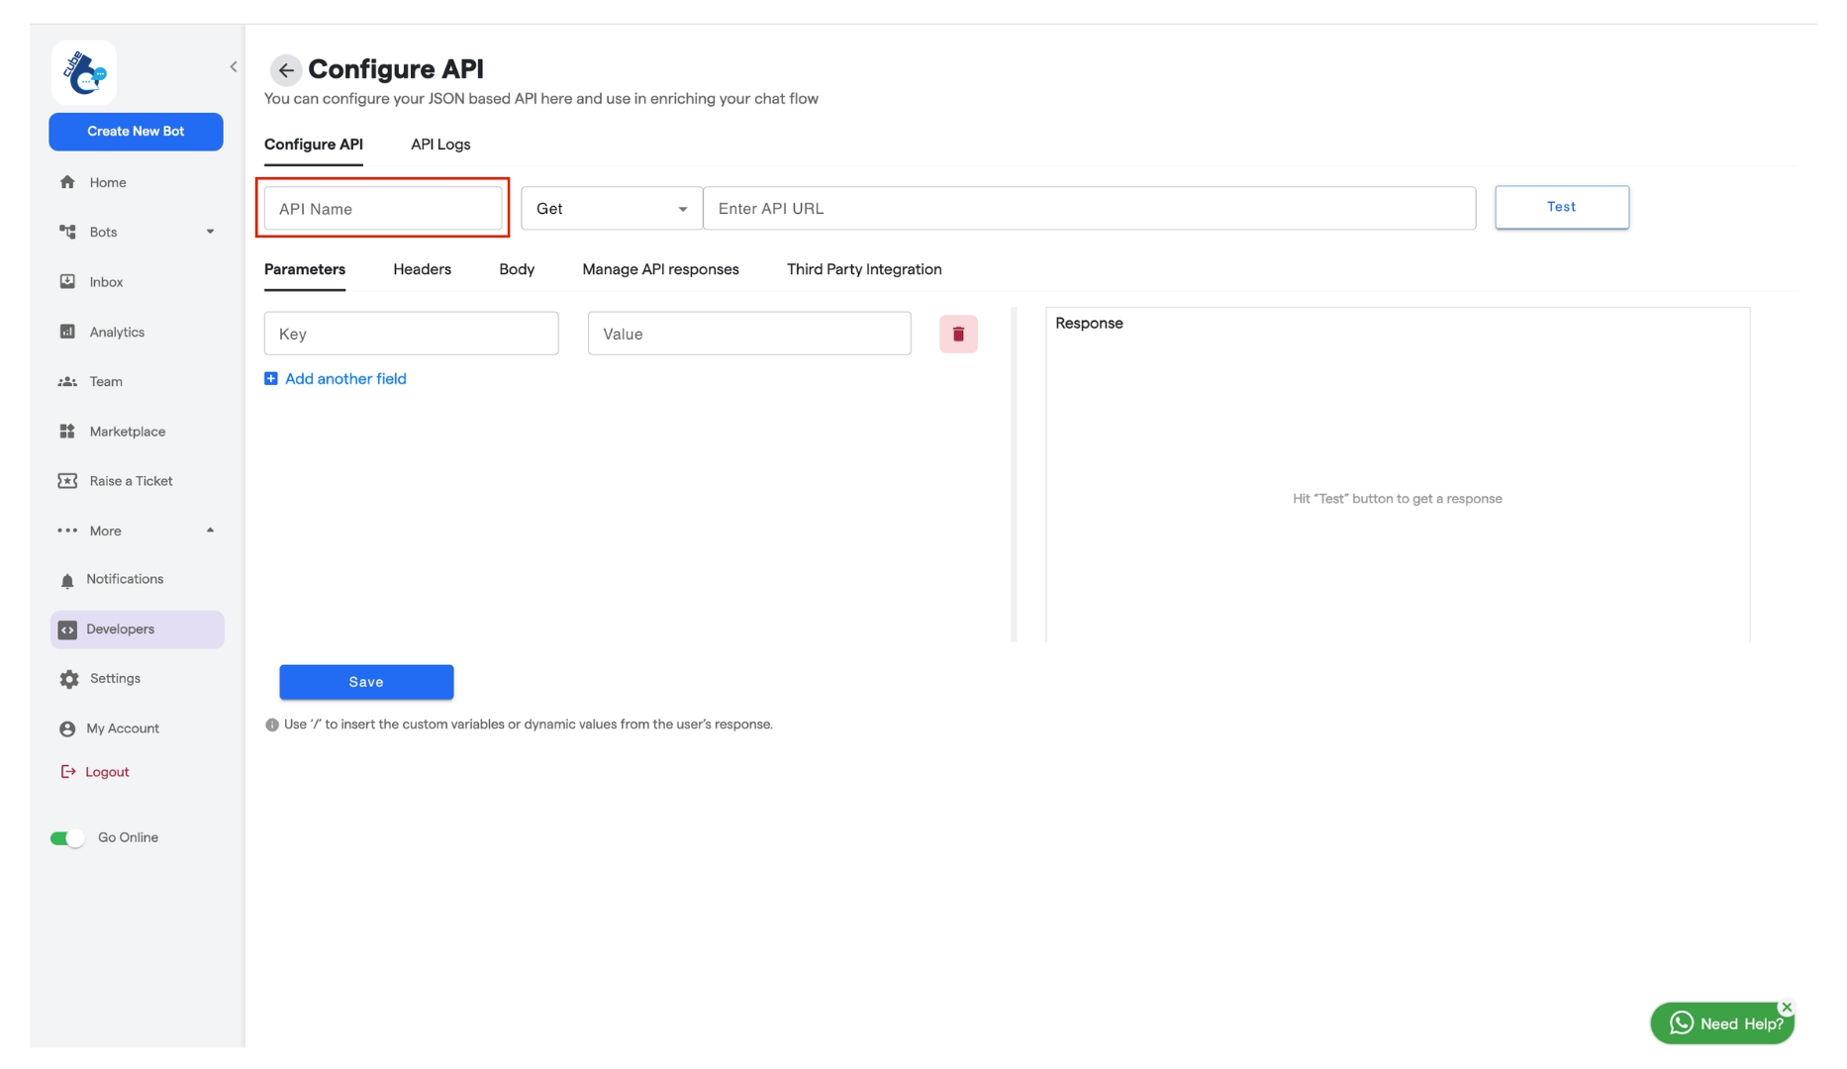Toggle the Go Online switch
Viewport: 1847px width, 1069px height.
[x=67, y=837]
